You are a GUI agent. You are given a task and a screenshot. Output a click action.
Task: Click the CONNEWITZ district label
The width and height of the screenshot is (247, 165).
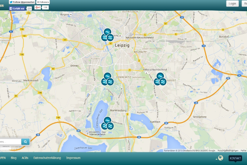point(123,77)
